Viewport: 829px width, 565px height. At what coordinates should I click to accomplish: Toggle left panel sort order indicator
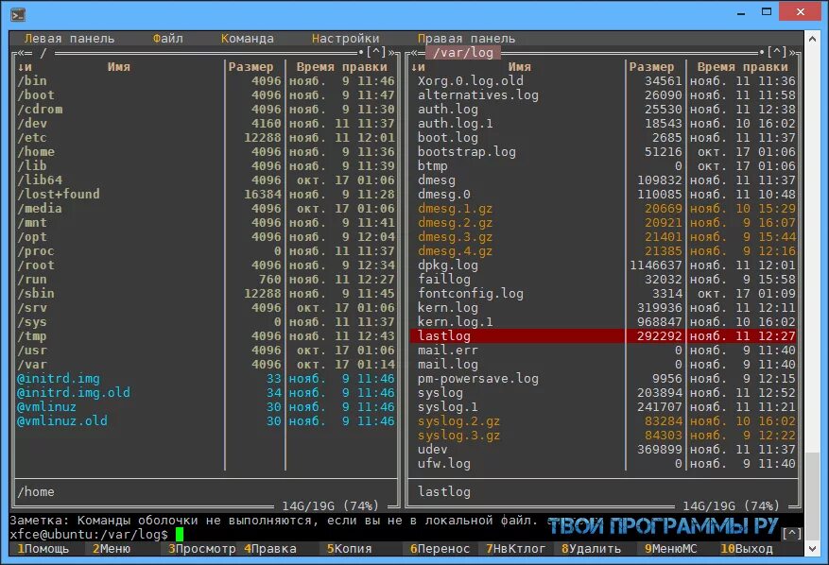point(25,67)
